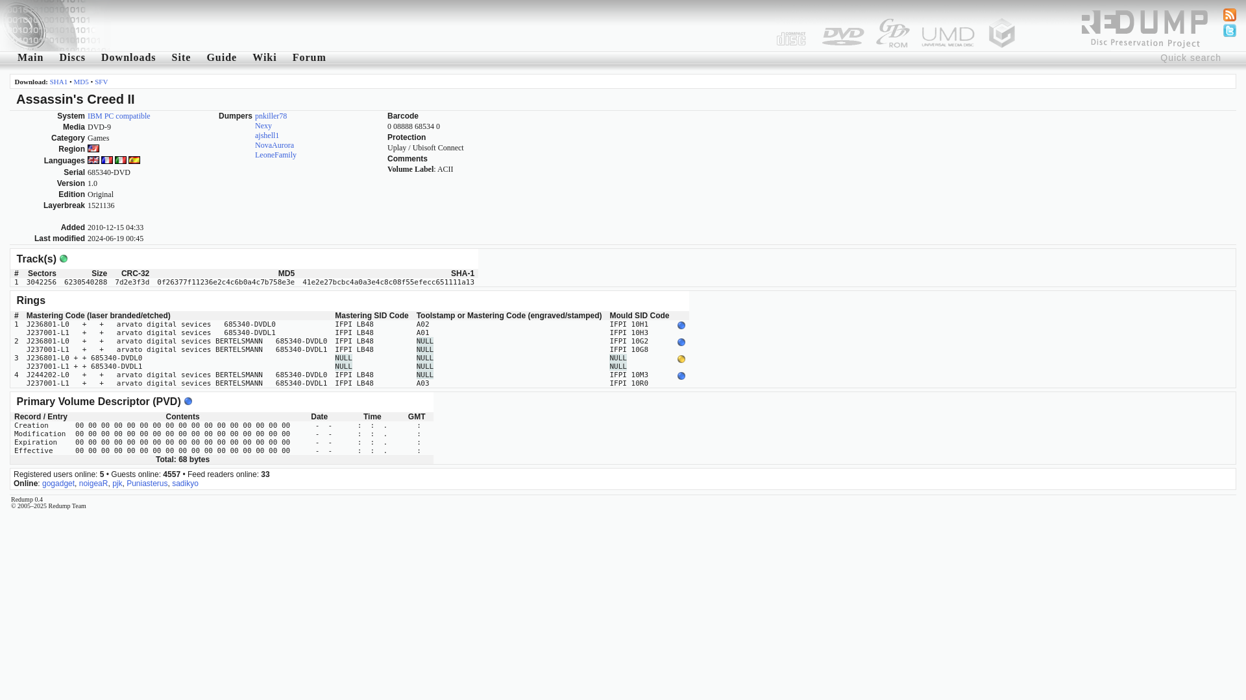Open the IBM PC compatible system link
Viewport: 1246px width, 700px height.
pyautogui.click(x=119, y=116)
